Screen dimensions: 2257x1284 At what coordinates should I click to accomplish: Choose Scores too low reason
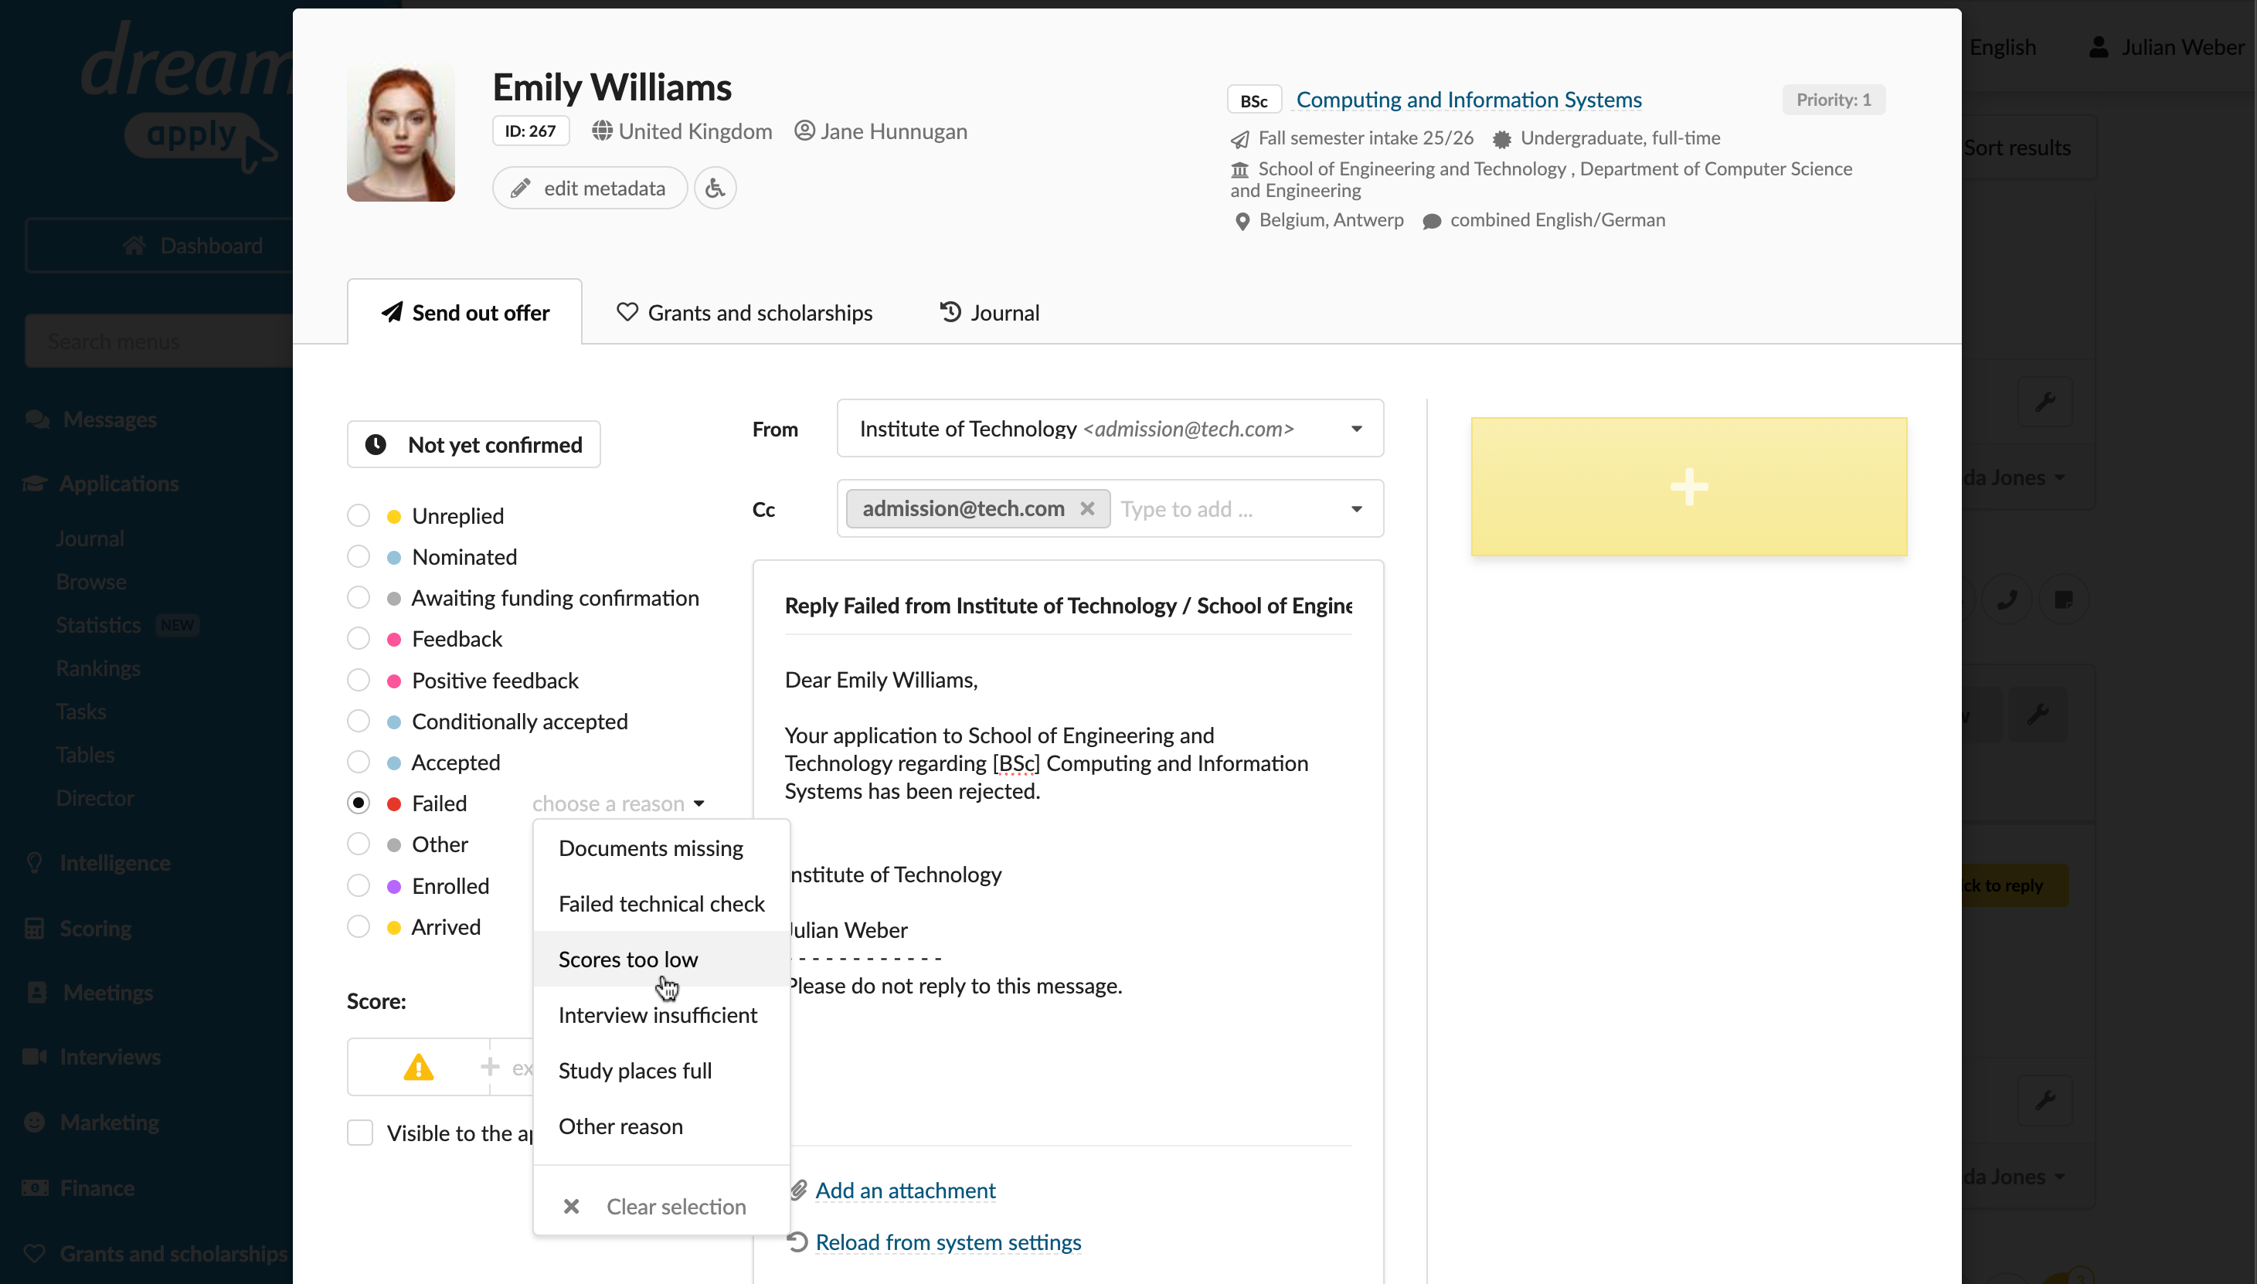click(661, 960)
